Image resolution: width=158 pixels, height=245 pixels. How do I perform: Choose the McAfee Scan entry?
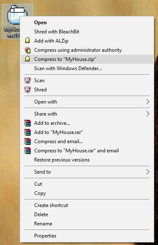87,81
